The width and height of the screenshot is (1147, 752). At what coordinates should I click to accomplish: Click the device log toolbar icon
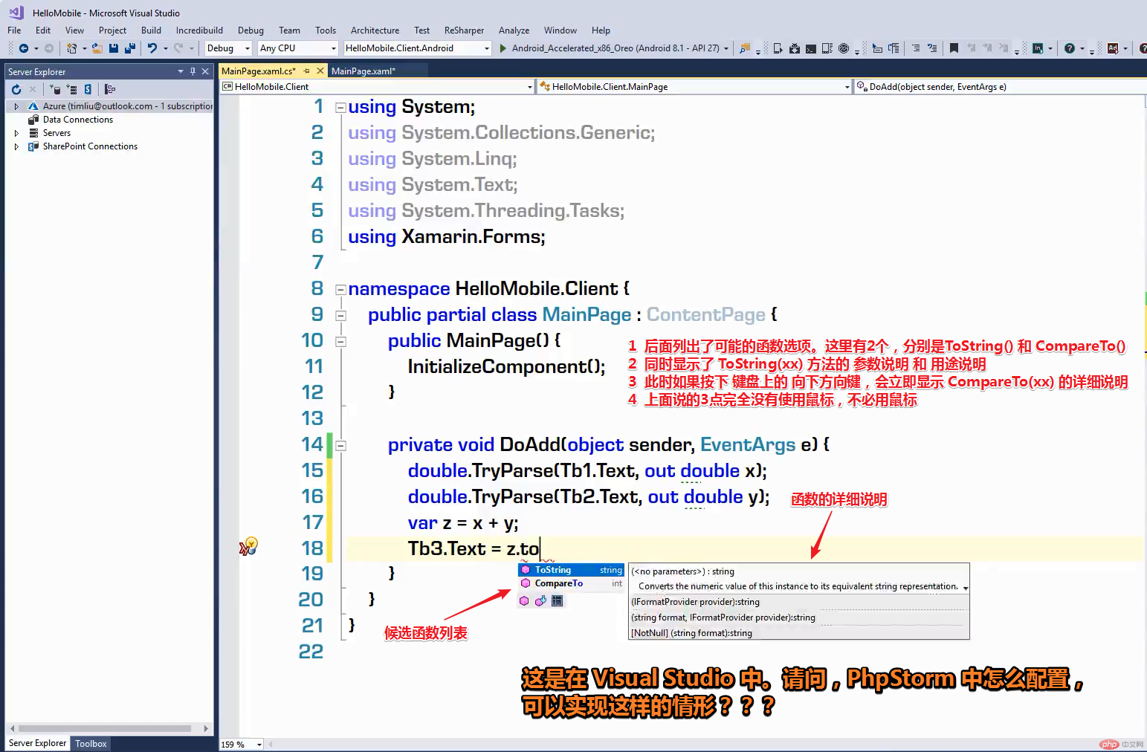[827, 48]
